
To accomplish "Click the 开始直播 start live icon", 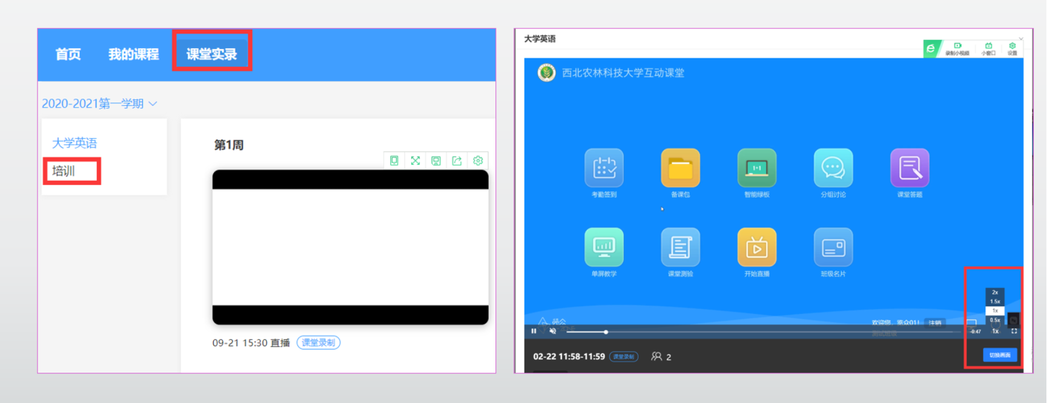I will (x=756, y=247).
